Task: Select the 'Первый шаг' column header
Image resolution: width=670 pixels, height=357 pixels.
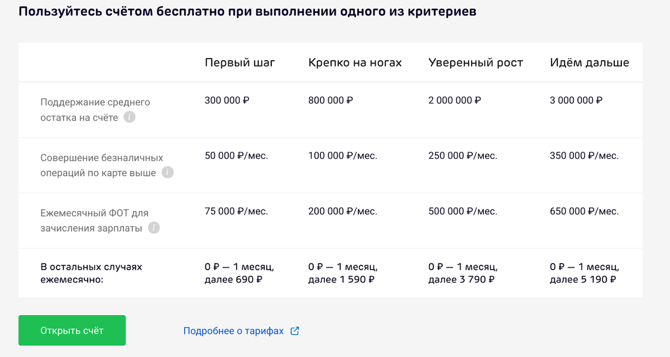Action: (x=240, y=62)
